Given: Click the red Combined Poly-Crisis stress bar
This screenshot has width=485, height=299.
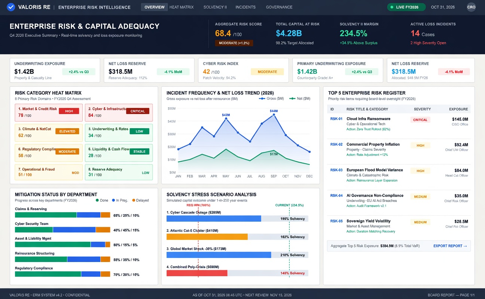Looking at the screenshot, I should point(197,273).
